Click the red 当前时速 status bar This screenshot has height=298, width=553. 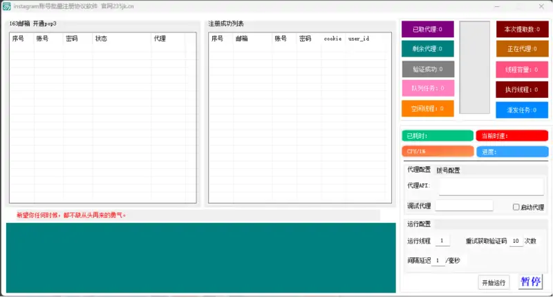(512, 136)
